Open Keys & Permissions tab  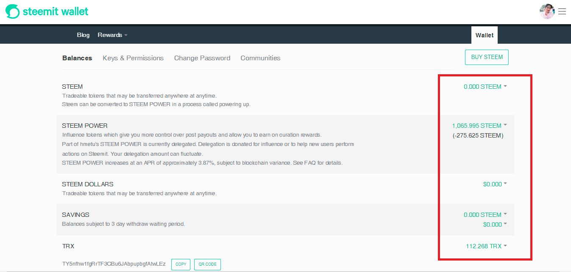[133, 58]
